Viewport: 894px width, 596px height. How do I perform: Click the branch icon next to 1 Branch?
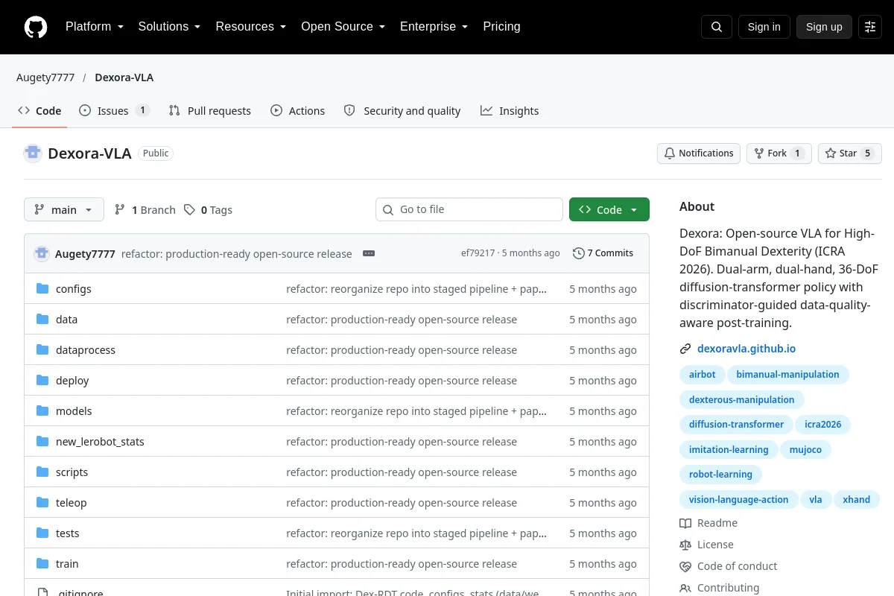[x=120, y=210]
